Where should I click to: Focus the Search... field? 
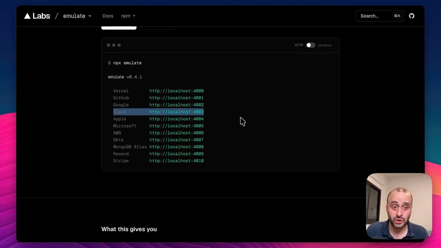pos(380,16)
